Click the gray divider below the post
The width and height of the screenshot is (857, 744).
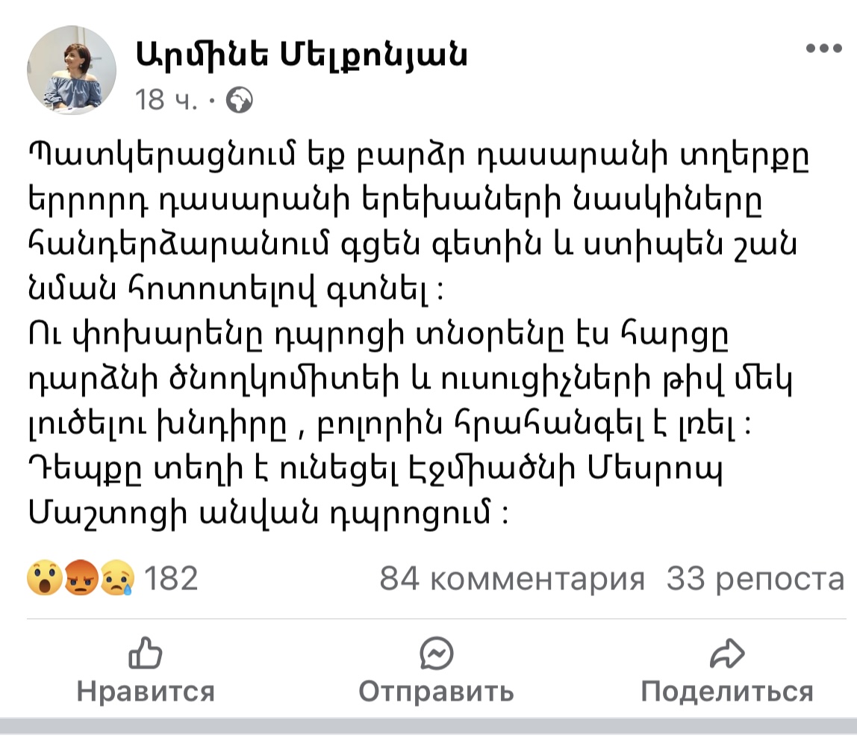coord(428,725)
